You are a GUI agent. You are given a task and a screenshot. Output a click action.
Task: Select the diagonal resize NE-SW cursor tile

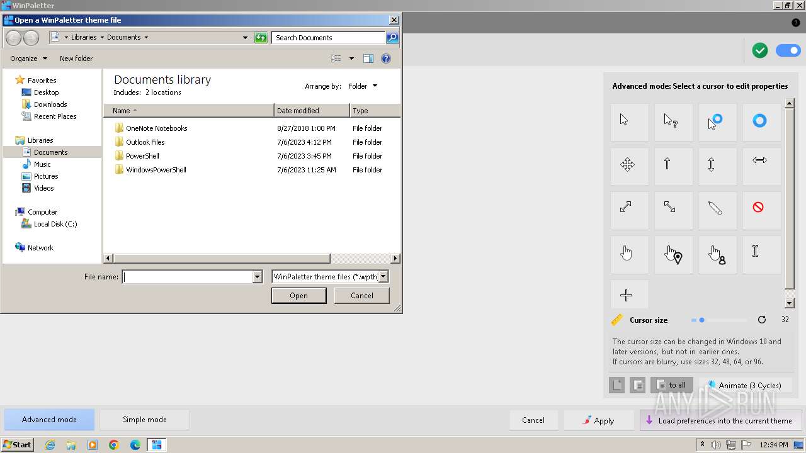629,211
